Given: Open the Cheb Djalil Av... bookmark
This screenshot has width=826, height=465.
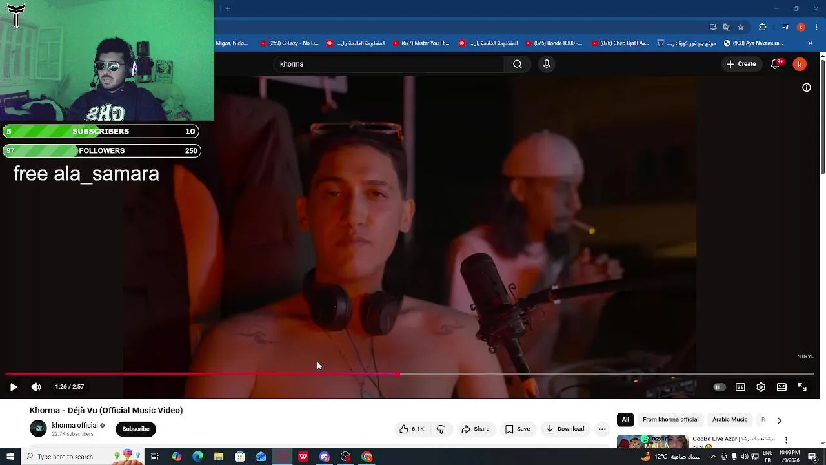Looking at the screenshot, I should [619, 43].
